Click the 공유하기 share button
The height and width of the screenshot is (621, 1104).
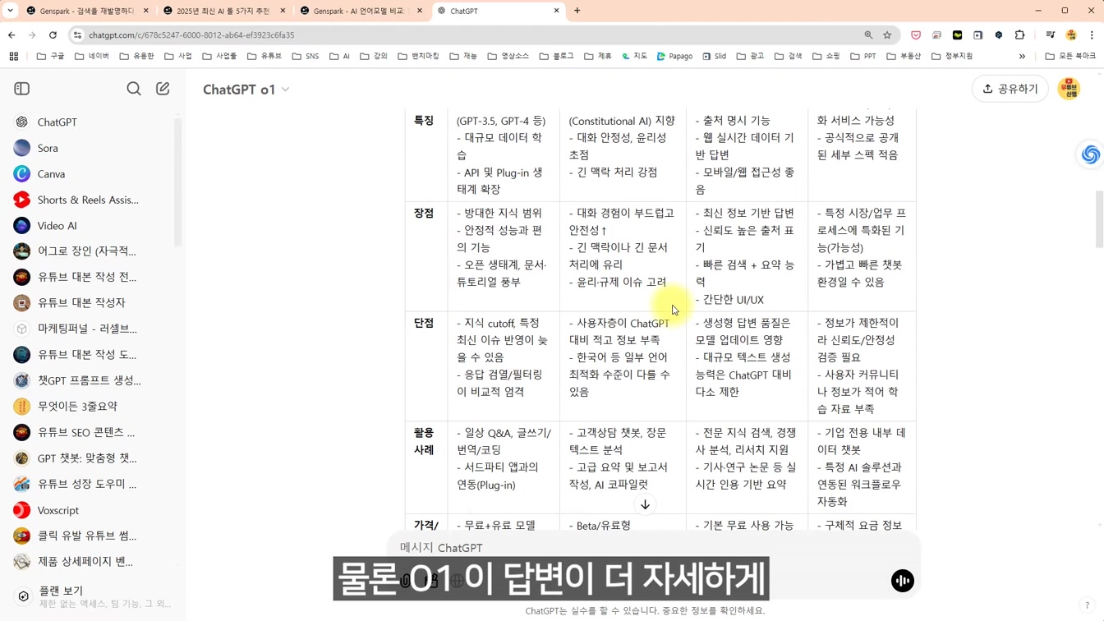coord(1010,89)
